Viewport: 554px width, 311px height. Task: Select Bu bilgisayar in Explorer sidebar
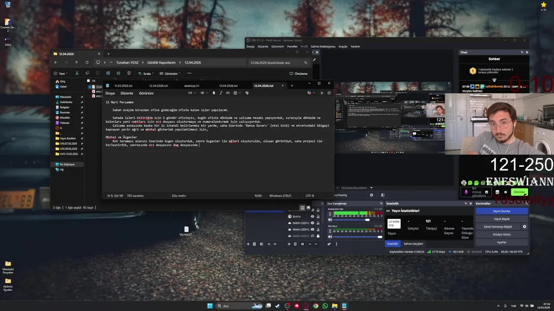click(x=67, y=164)
